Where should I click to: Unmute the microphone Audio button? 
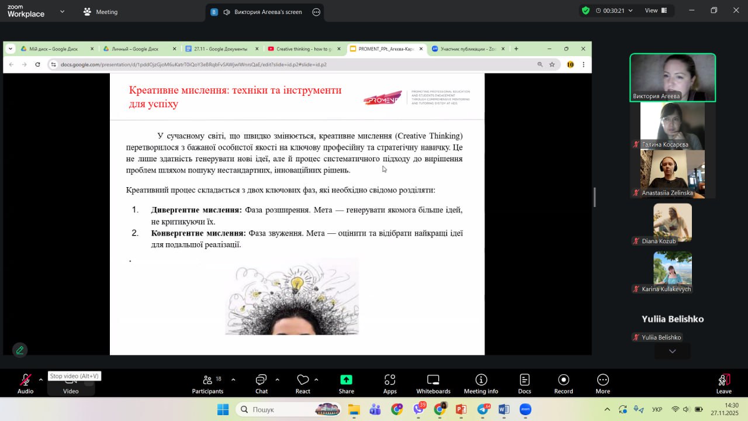[25, 384]
